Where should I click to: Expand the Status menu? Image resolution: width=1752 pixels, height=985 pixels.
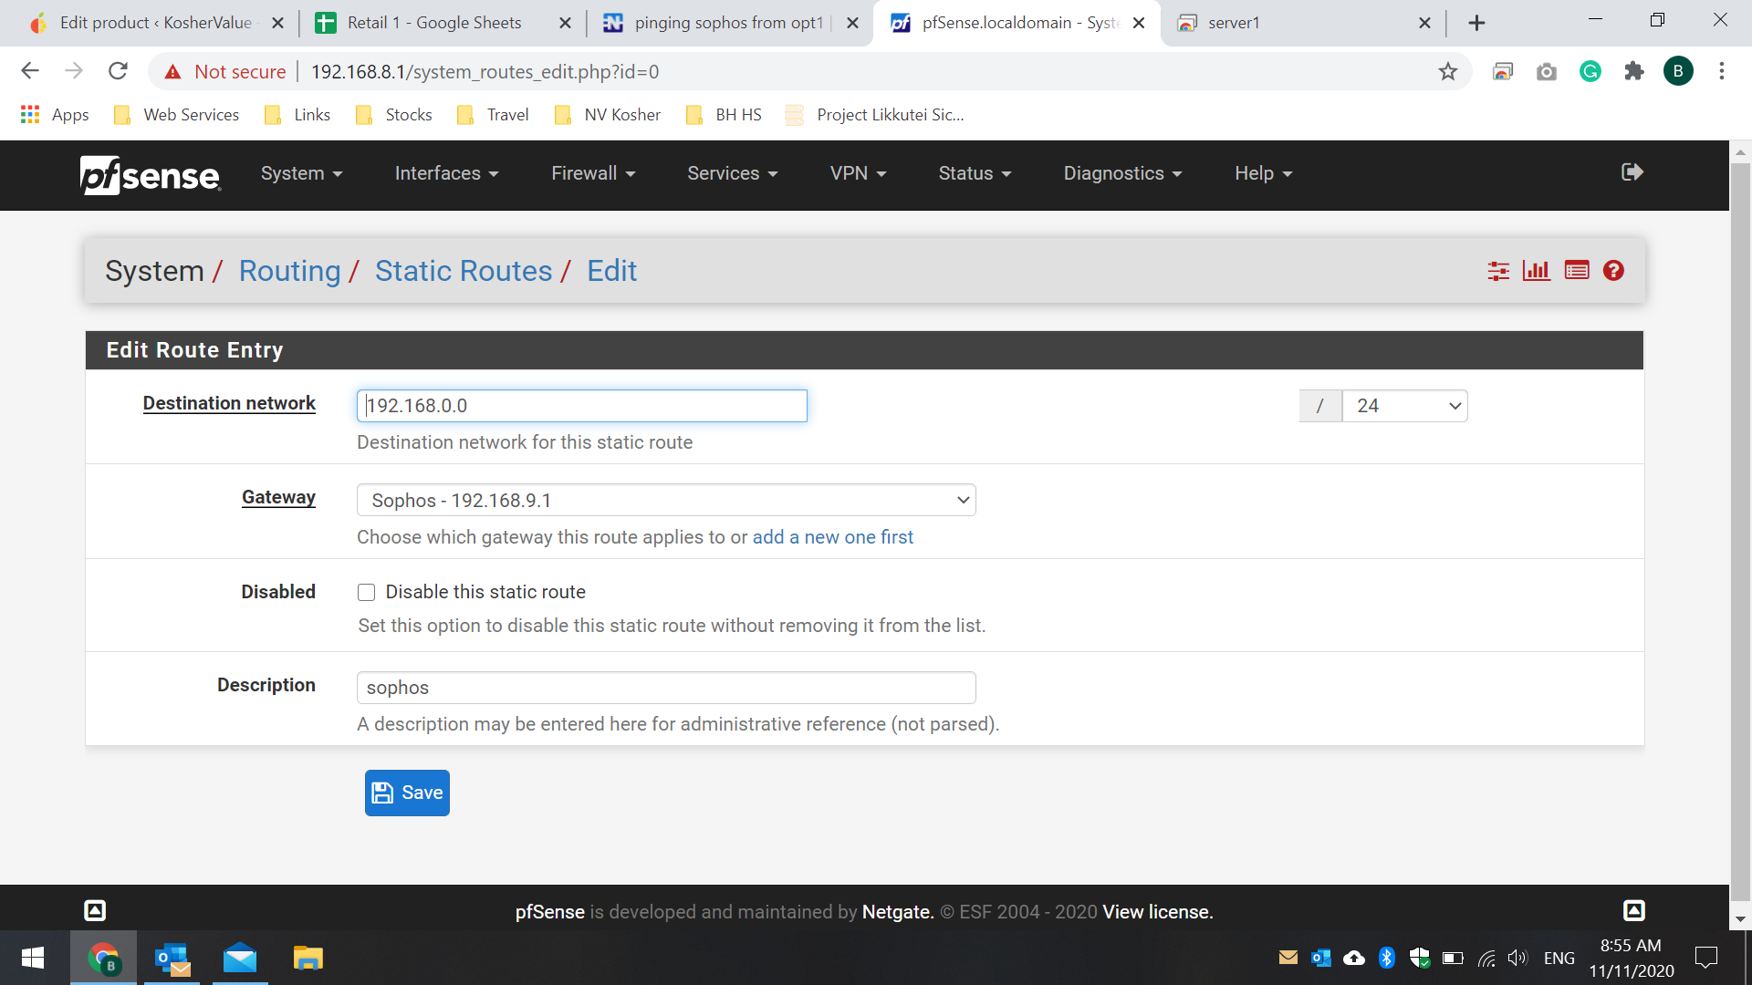pyautogui.click(x=975, y=173)
